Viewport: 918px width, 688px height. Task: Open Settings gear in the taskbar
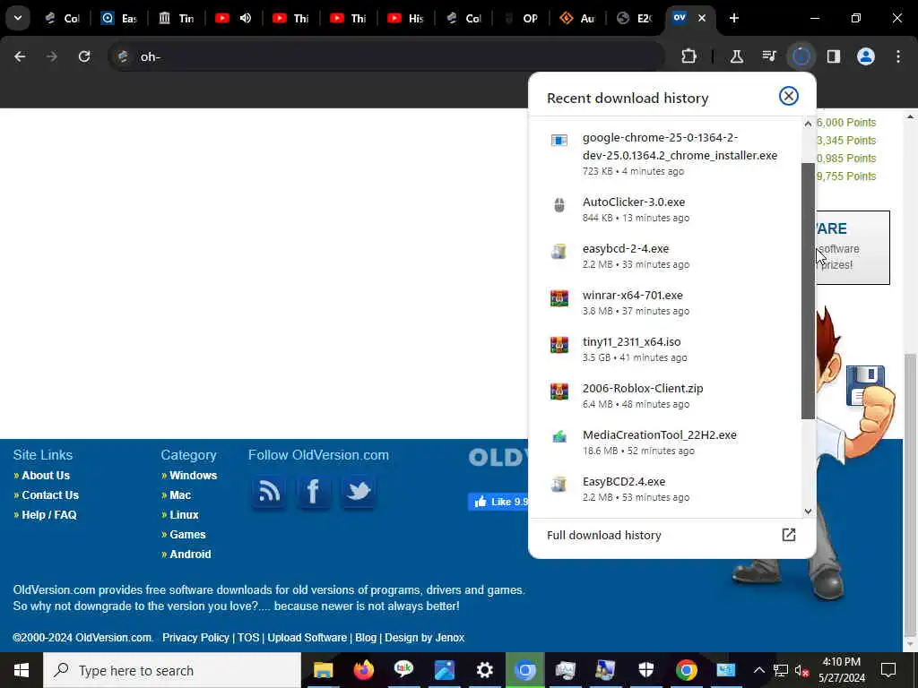484,670
